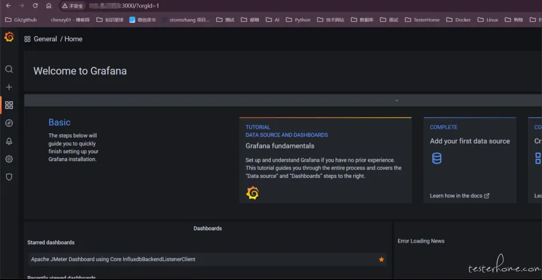Open the Grafana logo home menu
This screenshot has width=542, height=280.
(x=9, y=37)
